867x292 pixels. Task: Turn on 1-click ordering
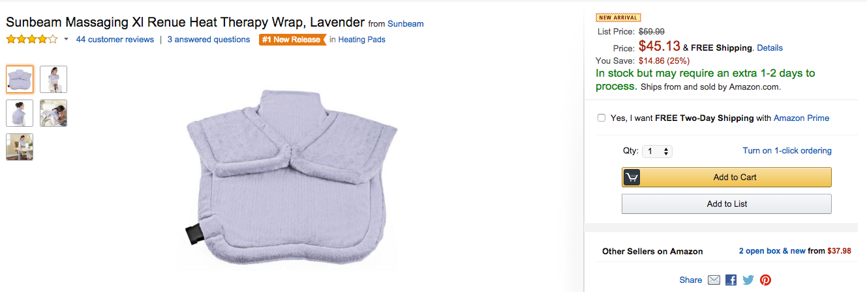coord(787,151)
